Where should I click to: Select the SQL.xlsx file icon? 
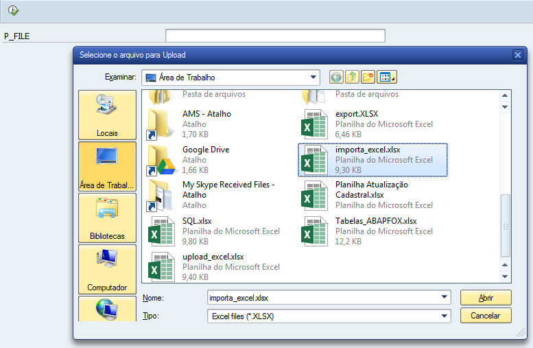point(161,231)
